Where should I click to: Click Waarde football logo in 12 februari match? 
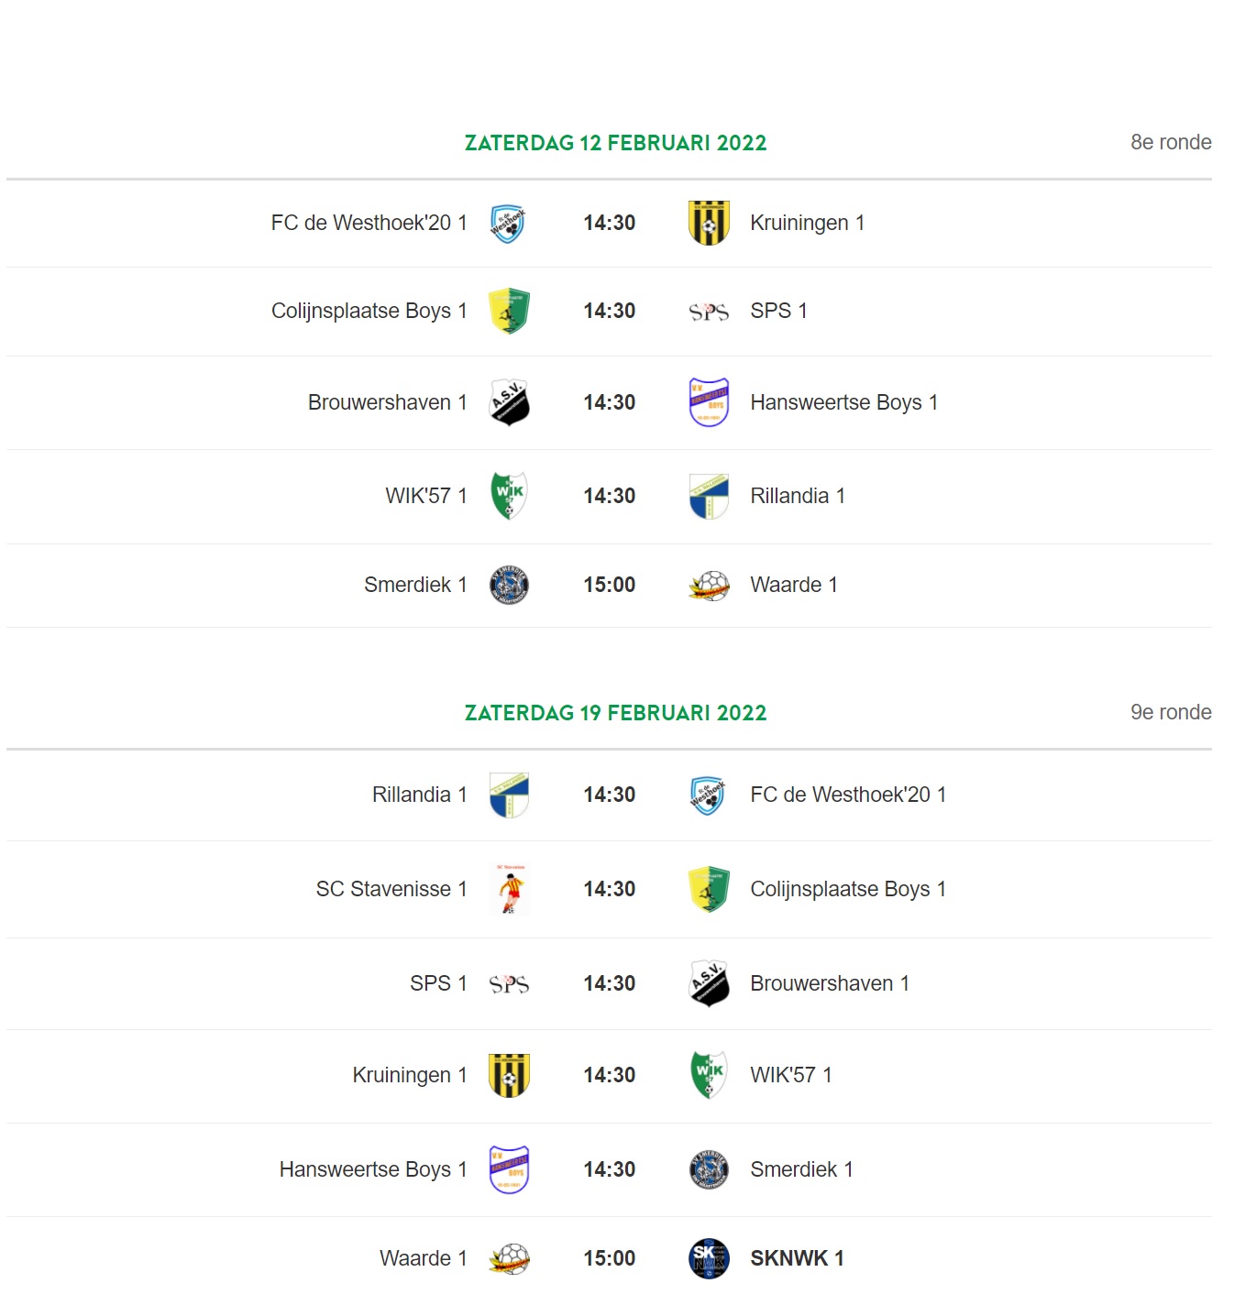(x=709, y=585)
